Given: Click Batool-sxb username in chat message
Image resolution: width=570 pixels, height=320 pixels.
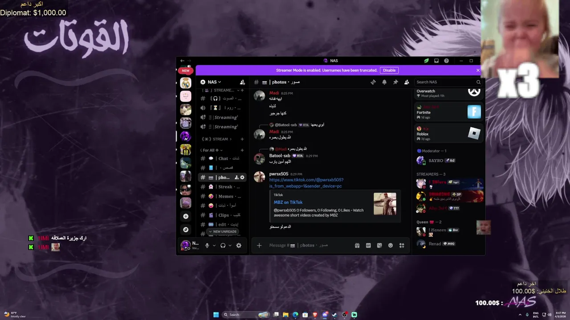Looking at the screenshot, I should tap(280, 156).
